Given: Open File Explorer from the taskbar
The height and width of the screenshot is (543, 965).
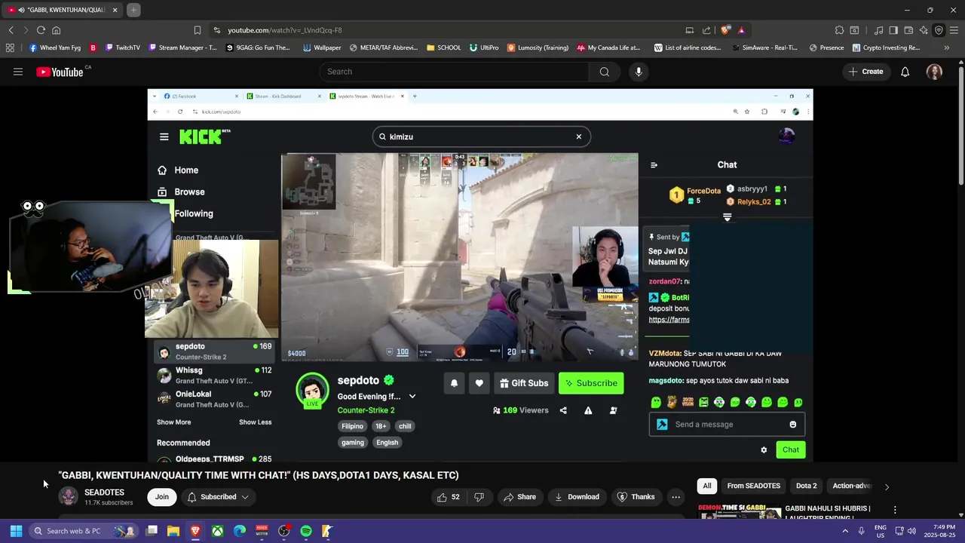Looking at the screenshot, I should (173, 531).
